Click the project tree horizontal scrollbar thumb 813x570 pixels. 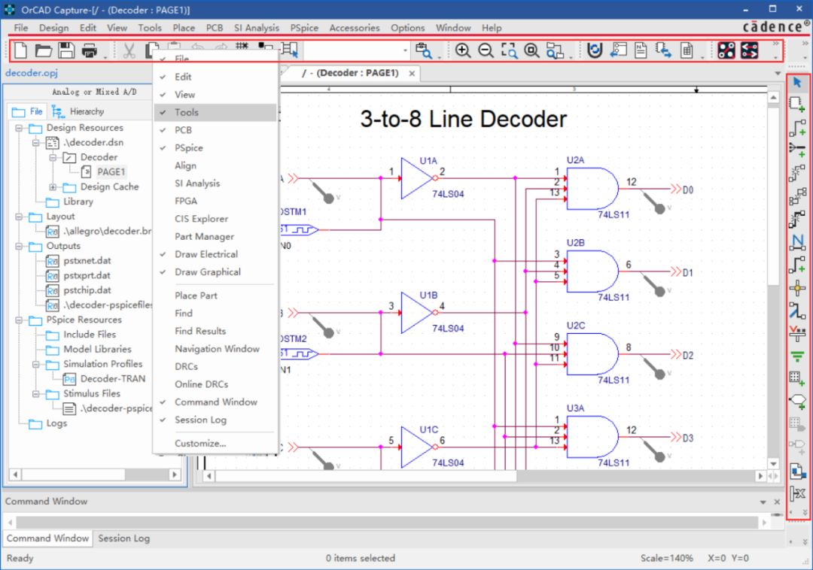74,474
